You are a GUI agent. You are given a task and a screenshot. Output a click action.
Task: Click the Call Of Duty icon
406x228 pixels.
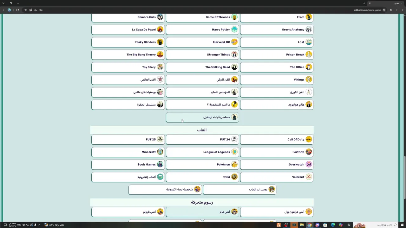tap(309, 139)
